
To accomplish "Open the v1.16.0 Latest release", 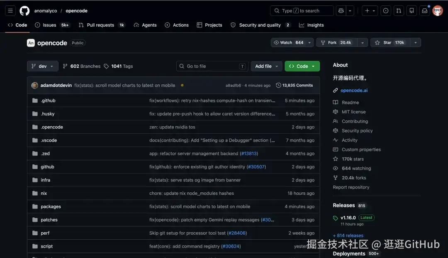I will coord(348,218).
